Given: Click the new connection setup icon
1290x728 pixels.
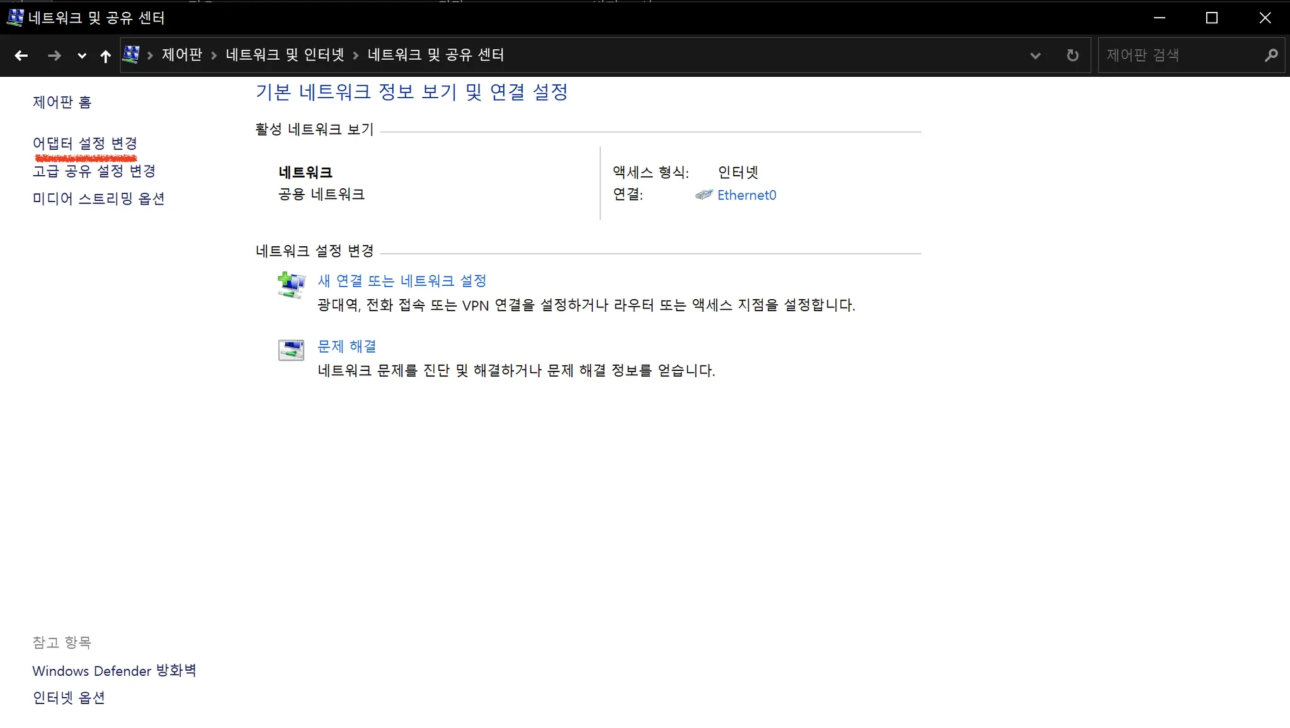Looking at the screenshot, I should point(291,285).
